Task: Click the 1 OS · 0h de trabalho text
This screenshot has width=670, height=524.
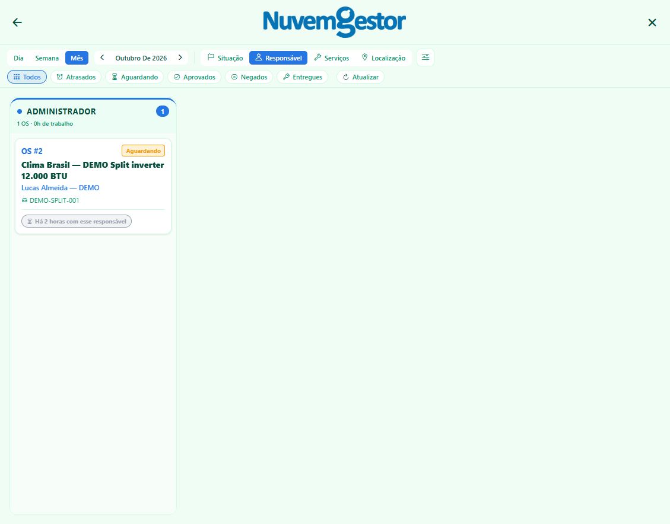Action: [x=45, y=124]
